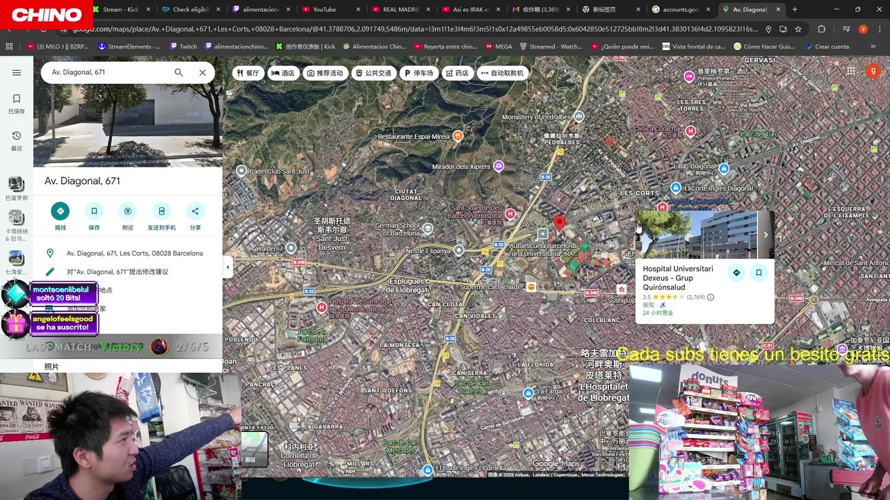
Task: Click La Farga shopping marker
Action: tap(529, 393)
